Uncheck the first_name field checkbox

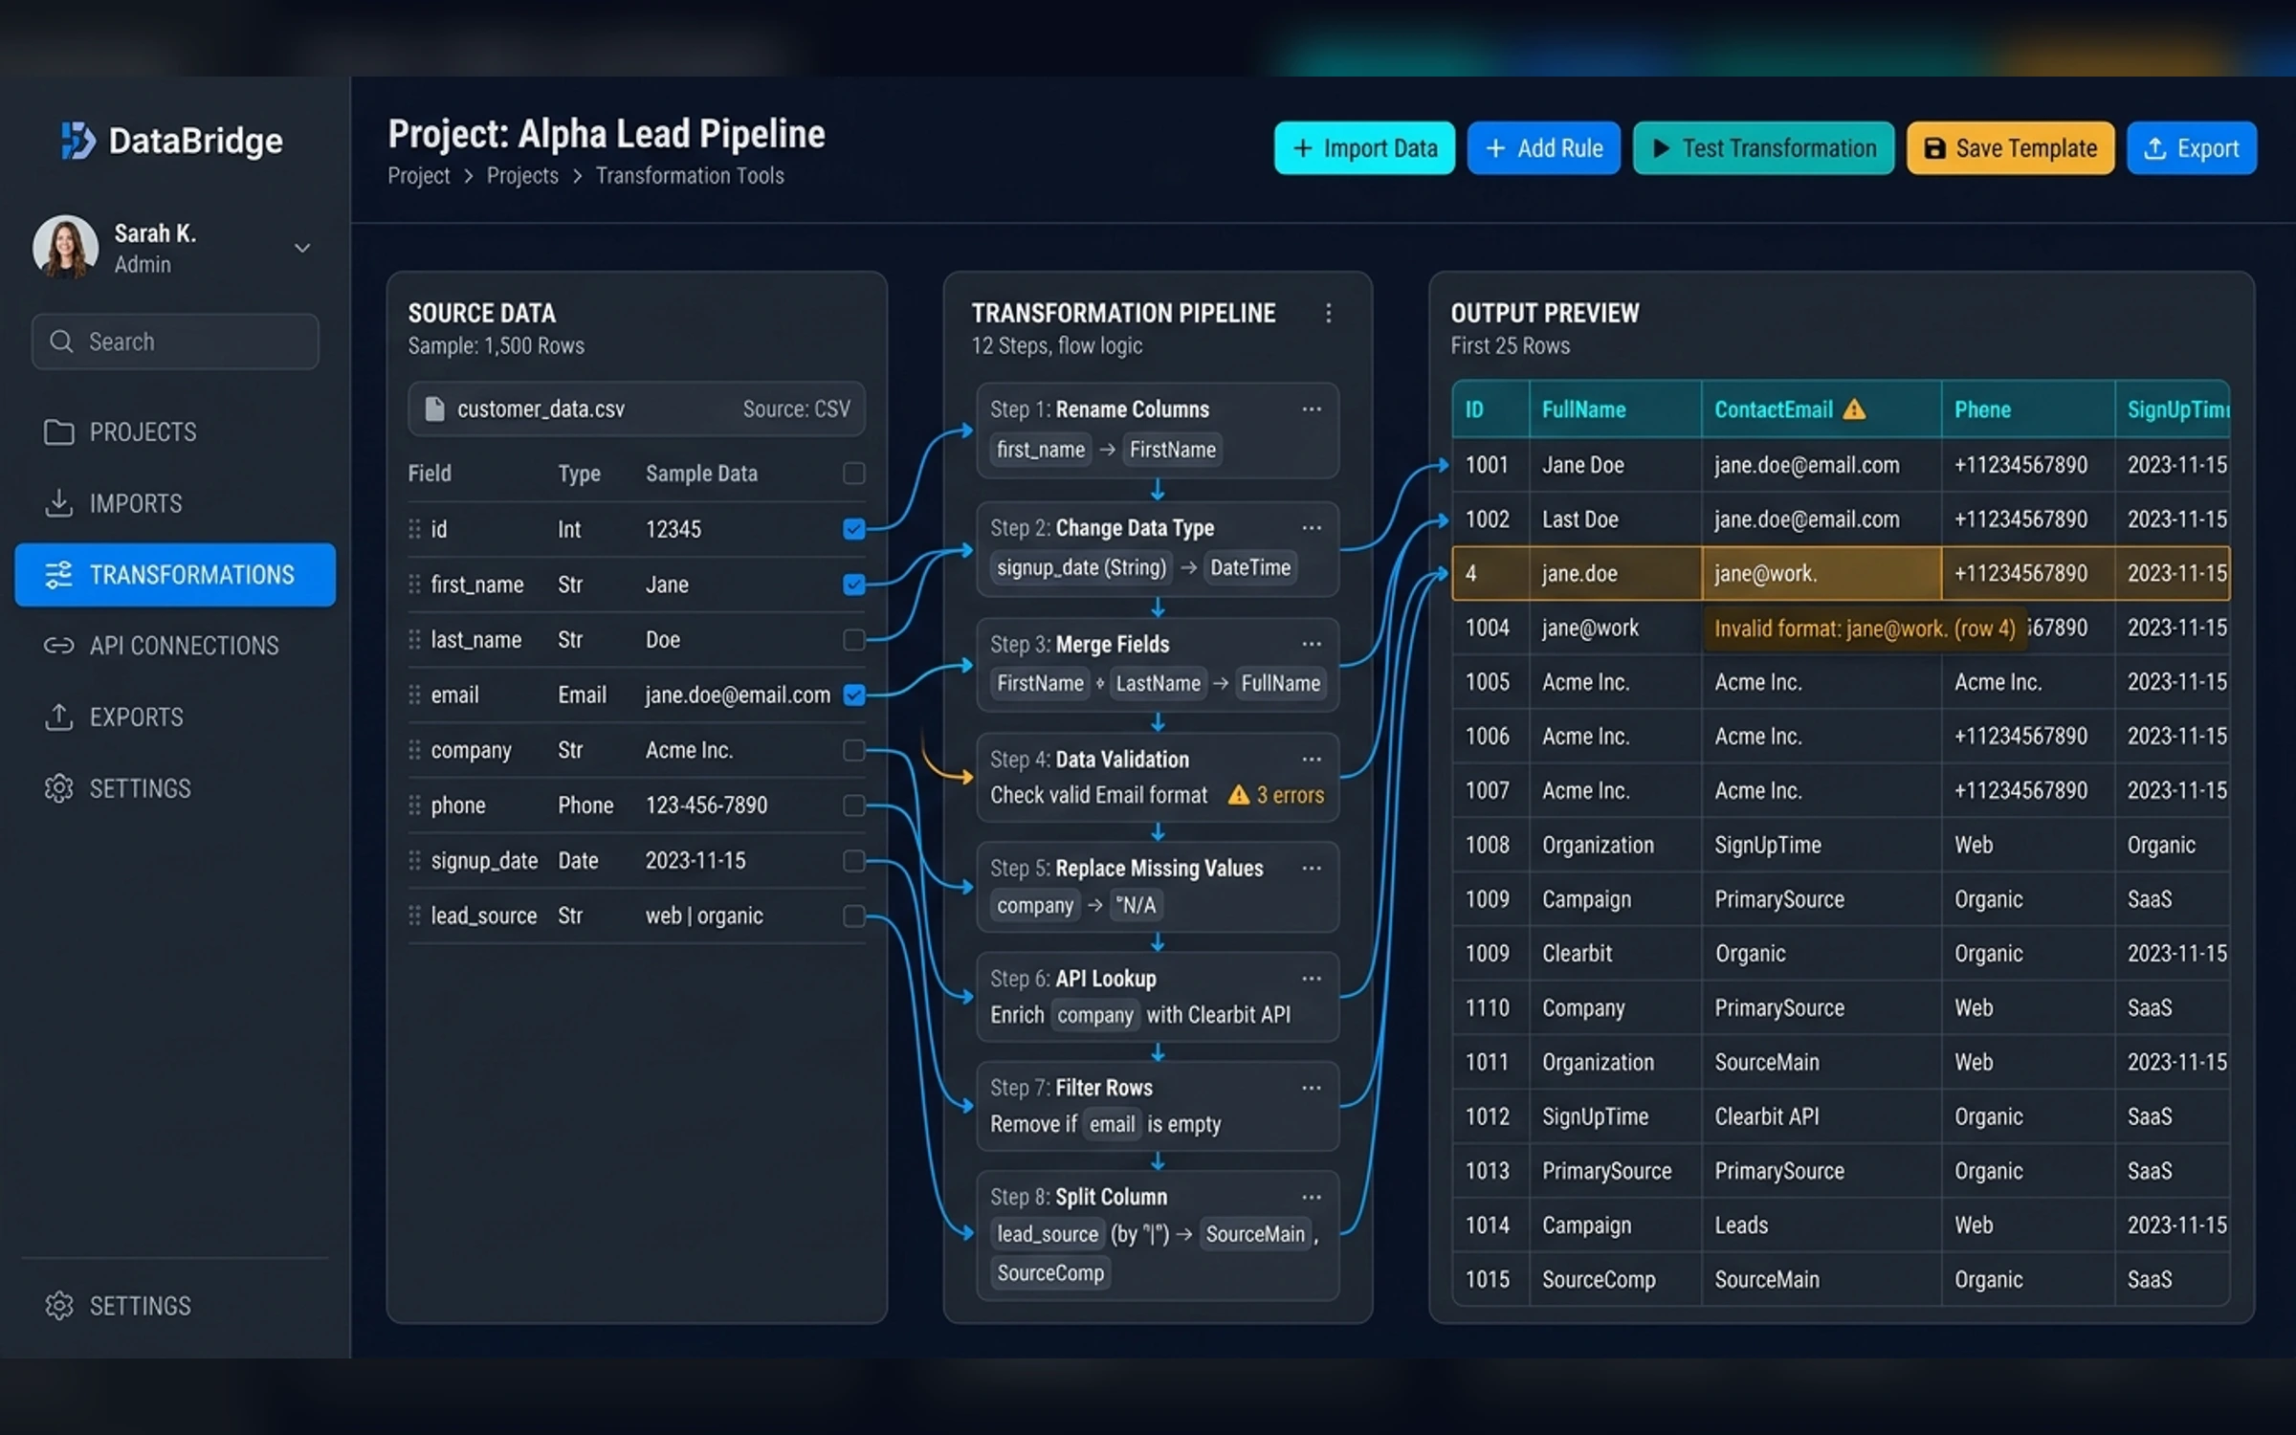coord(854,585)
